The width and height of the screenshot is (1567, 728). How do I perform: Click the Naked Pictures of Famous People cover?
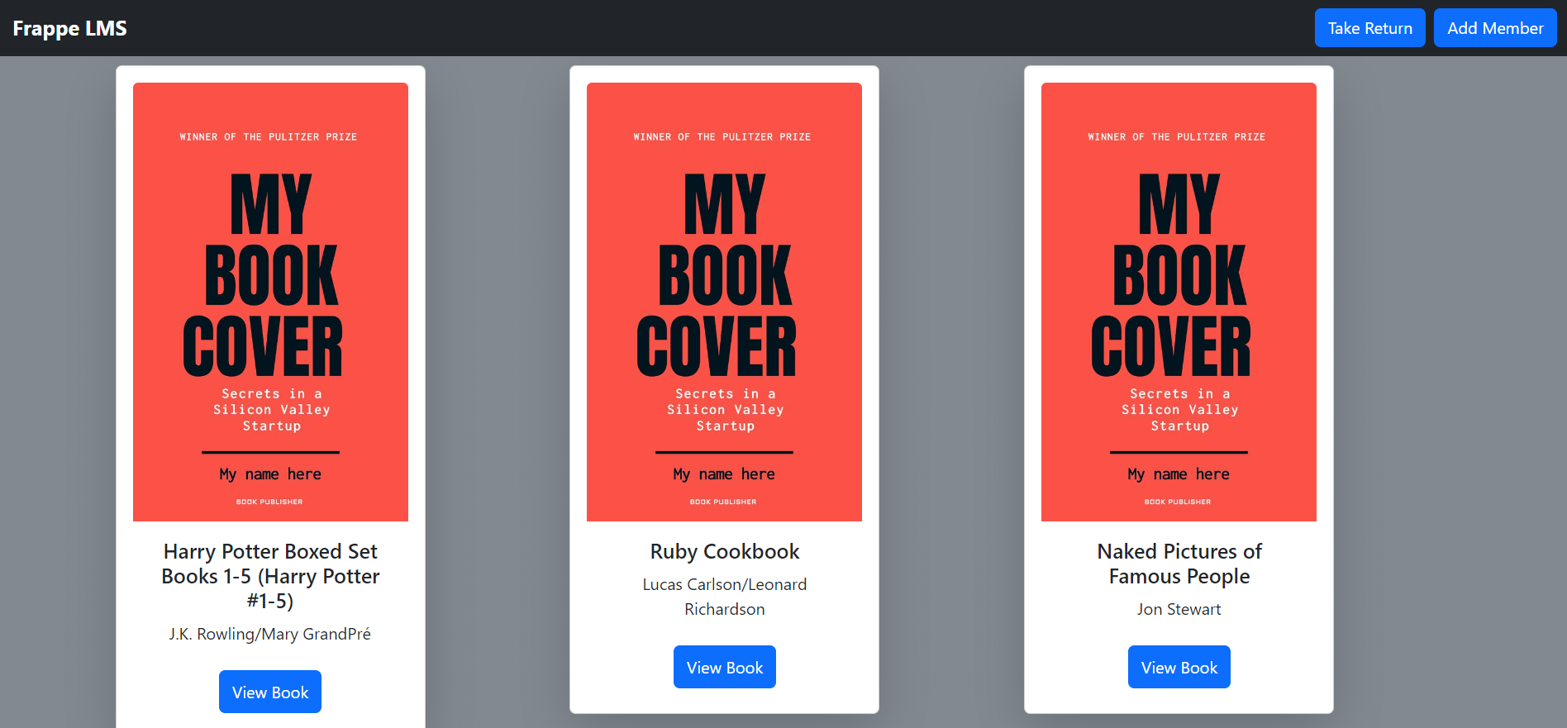point(1179,302)
